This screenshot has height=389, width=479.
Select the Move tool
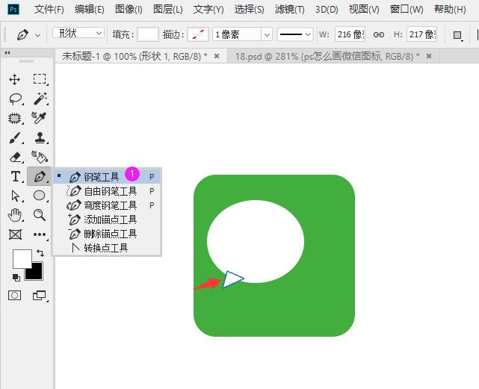tap(14, 79)
